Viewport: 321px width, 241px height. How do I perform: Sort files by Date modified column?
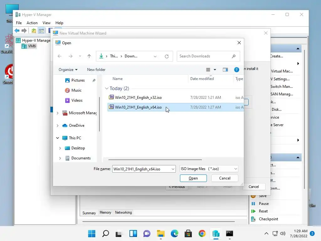point(202,79)
